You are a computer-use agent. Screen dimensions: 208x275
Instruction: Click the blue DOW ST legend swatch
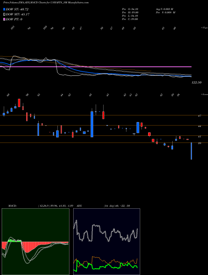[4, 9]
